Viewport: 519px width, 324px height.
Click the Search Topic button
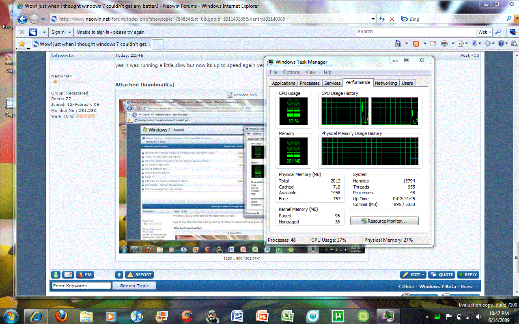click(x=134, y=285)
